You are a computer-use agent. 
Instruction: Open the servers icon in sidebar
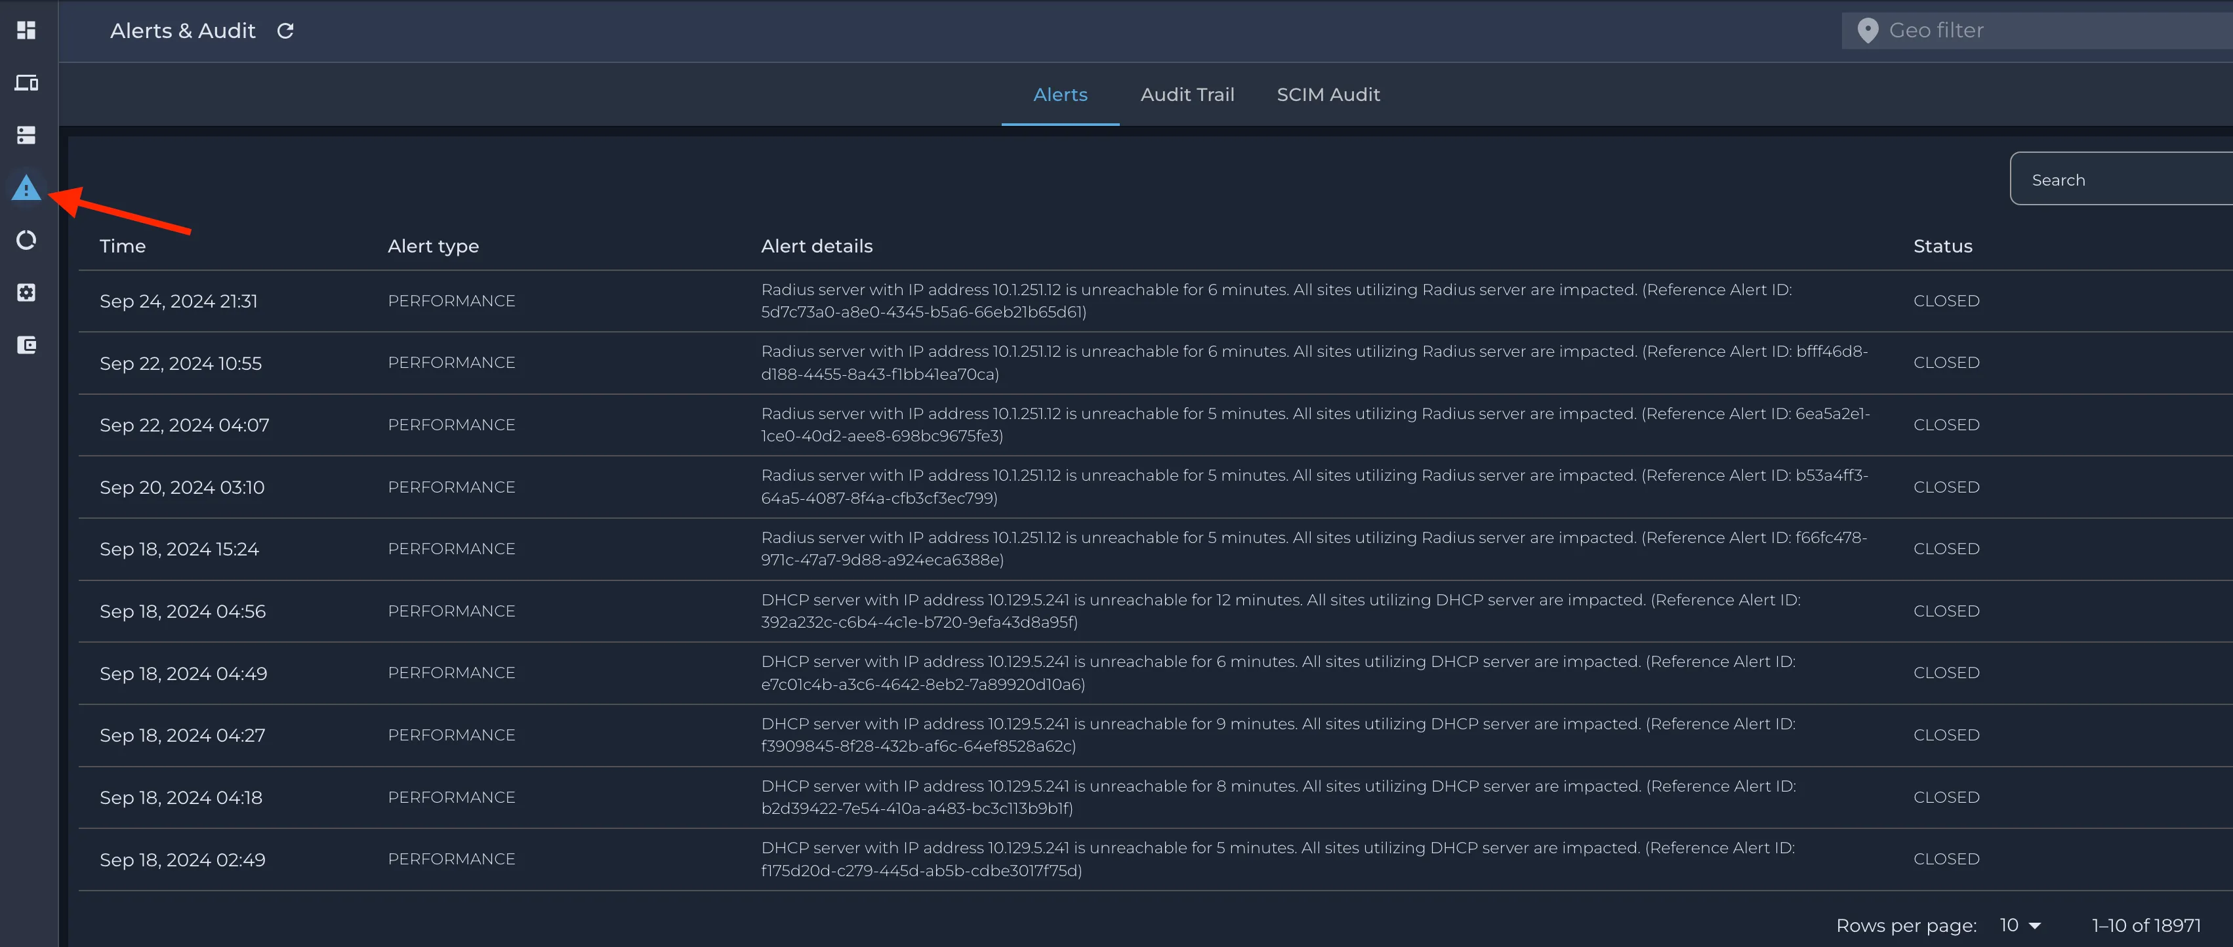click(x=26, y=135)
